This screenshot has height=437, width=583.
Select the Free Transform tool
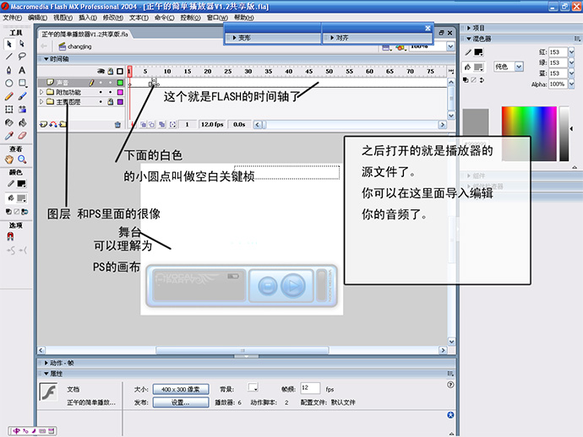pyautogui.click(x=9, y=109)
